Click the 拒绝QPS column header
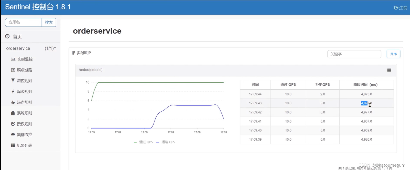This screenshot has height=170, width=410. pyautogui.click(x=323, y=84)
